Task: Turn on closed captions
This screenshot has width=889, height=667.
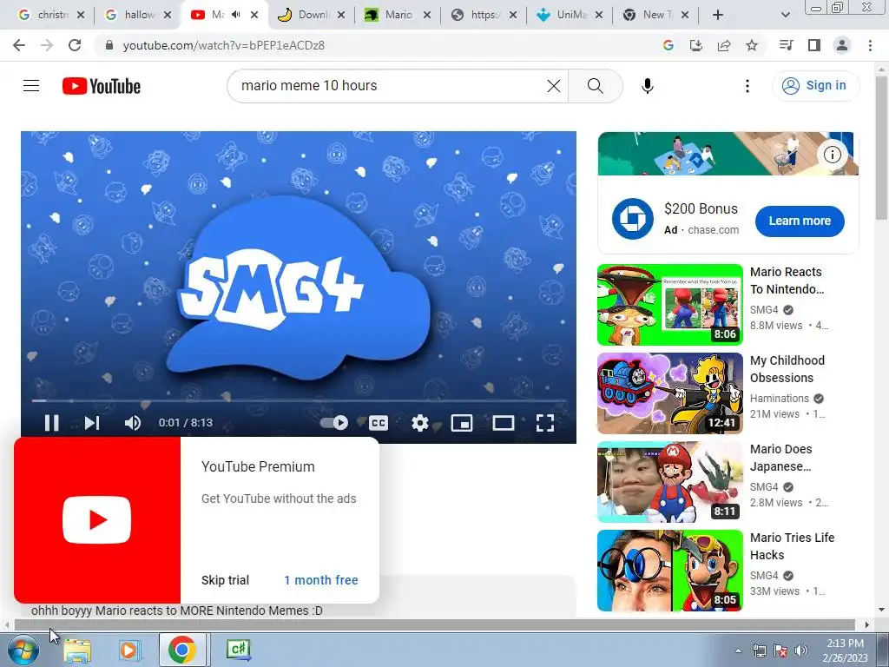Action: 379,423
